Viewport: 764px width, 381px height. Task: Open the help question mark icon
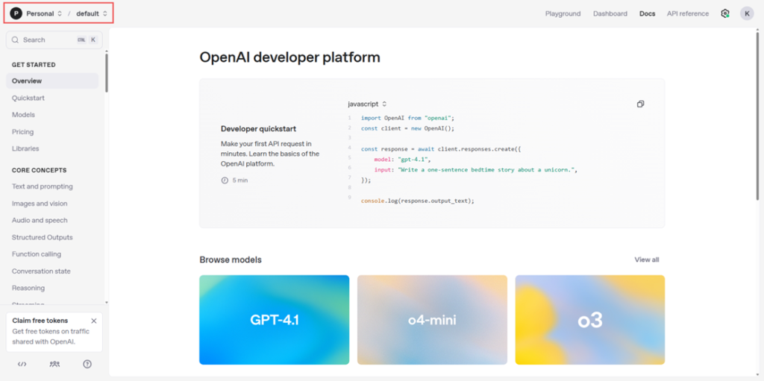87,364
